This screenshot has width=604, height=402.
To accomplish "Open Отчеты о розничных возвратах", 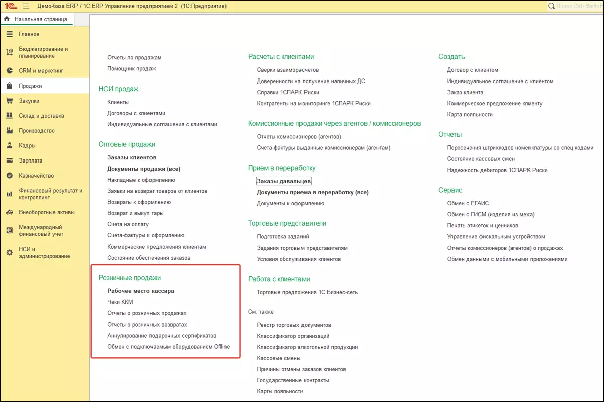I will point(147,325).
